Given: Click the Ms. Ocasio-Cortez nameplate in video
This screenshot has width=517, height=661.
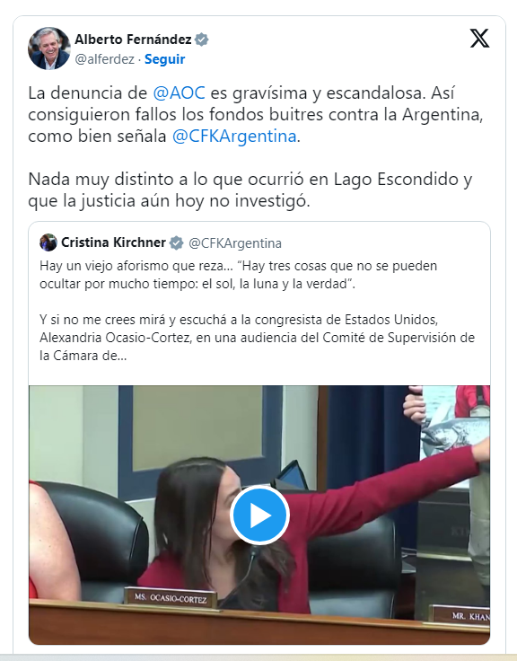Looking at the screenshot, I should tap(171, 598).
